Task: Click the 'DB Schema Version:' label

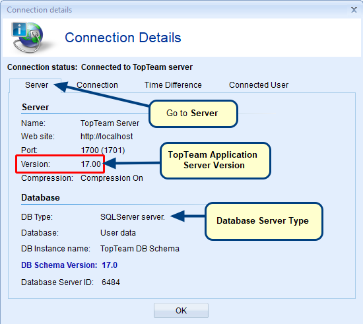Action: pos(59,265)
